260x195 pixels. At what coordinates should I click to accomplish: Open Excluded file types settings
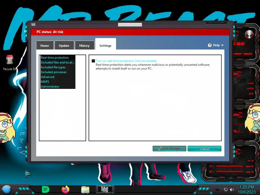click(x=53, y=67)
